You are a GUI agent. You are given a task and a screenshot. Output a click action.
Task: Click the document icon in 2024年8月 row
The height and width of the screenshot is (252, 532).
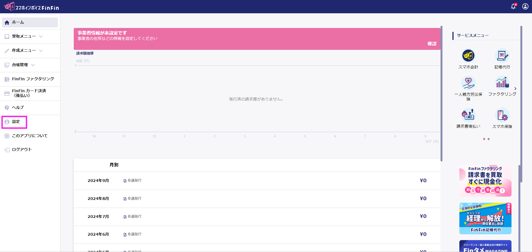coord(125,199)
